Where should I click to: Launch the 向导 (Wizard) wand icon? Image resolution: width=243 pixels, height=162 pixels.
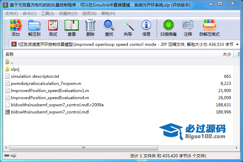128,25
